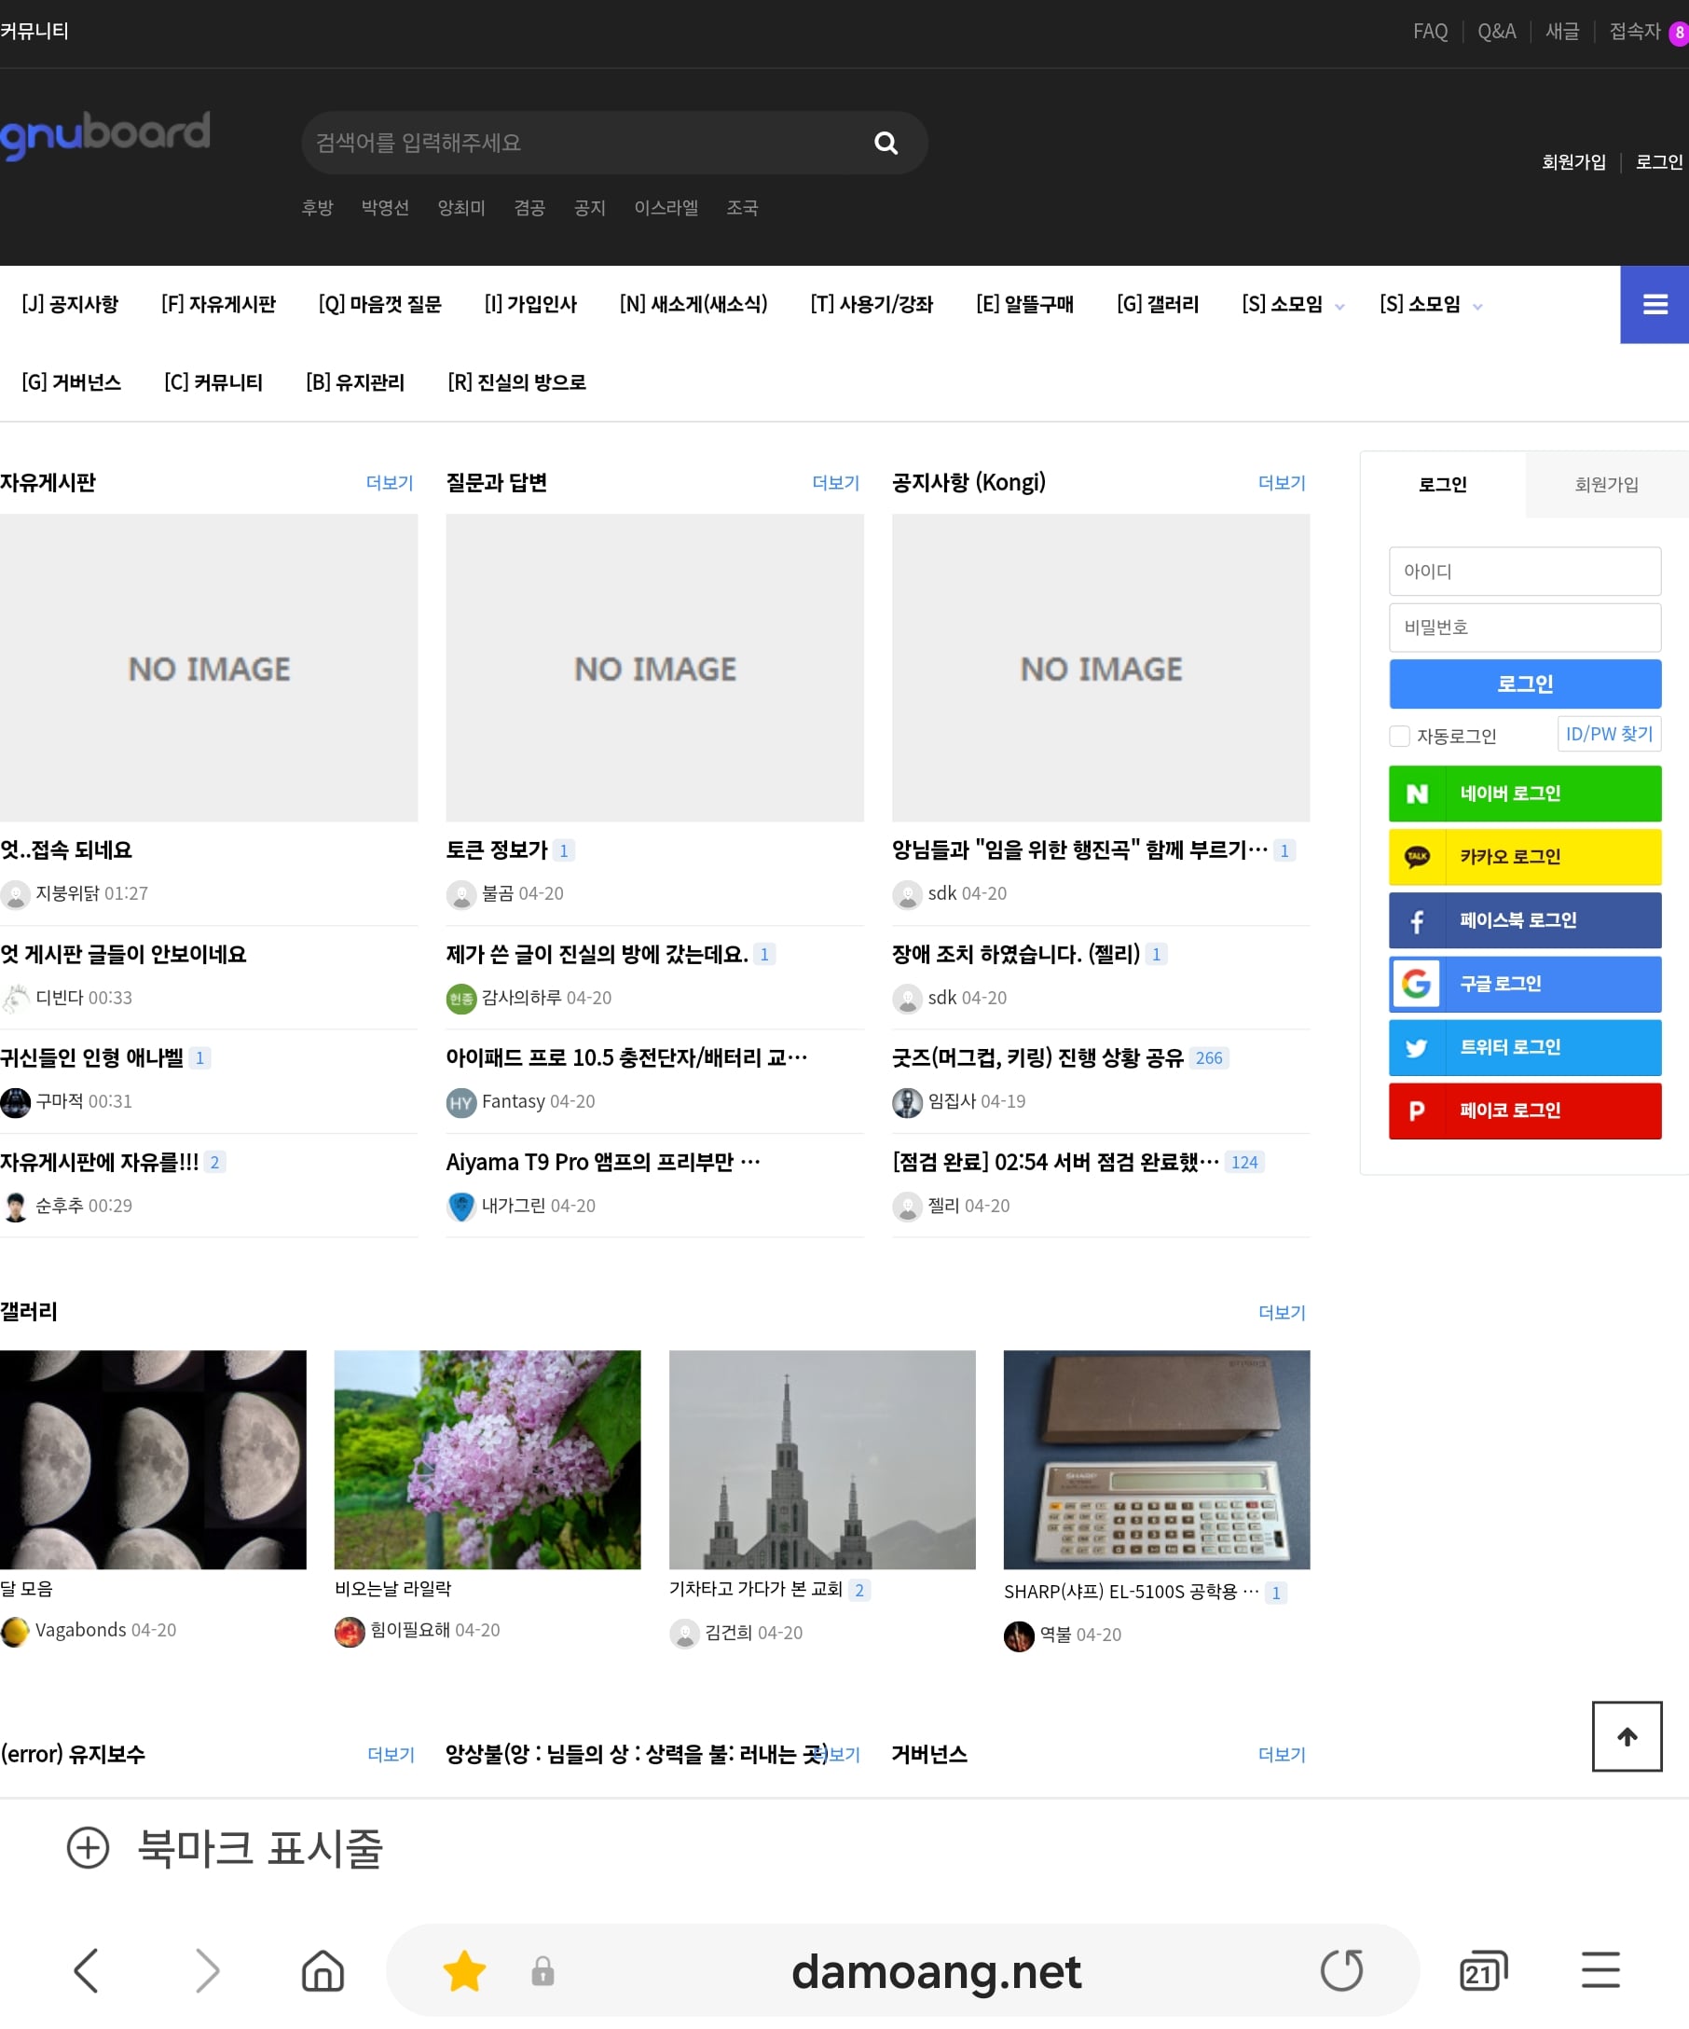Click 구마적 user avatar
Viewport: 1689px width, 2029px height.
tap(16, 1101)
